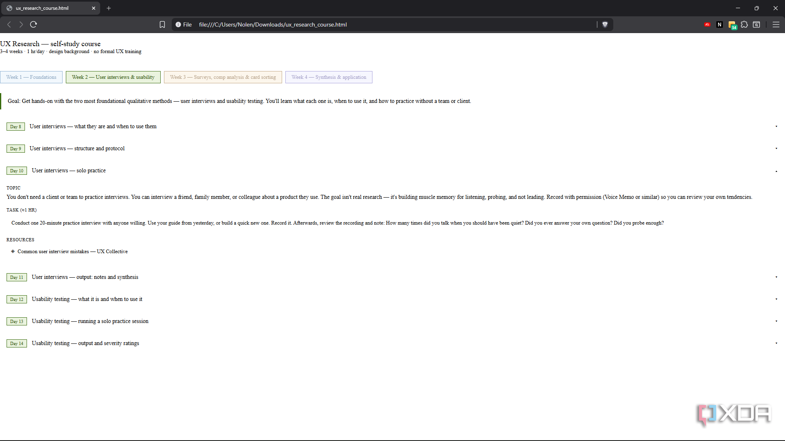Open a new tab with the plus button

pyautogui.click(x=109, y=8)
